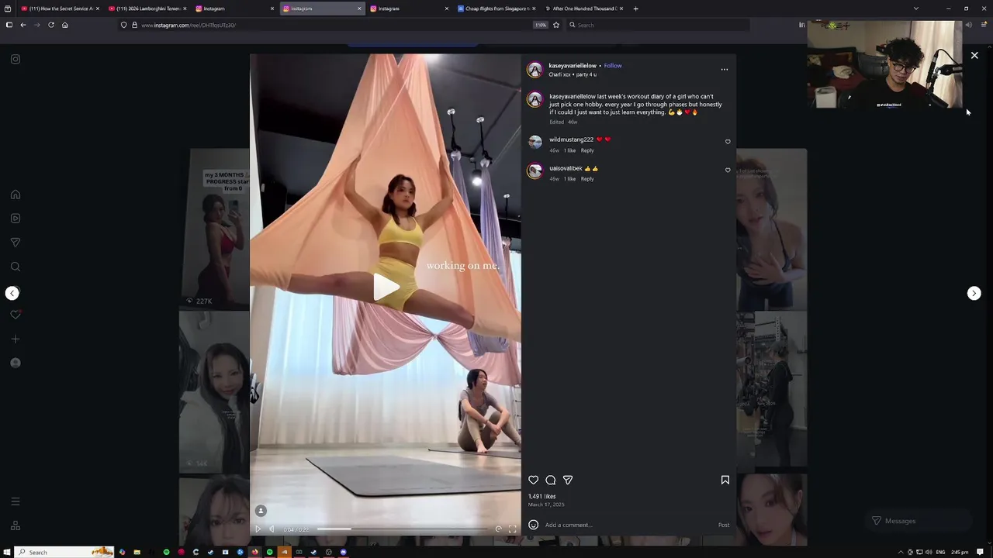
Task: Bookmark this page with the star icon
Action: coord(555,25)
